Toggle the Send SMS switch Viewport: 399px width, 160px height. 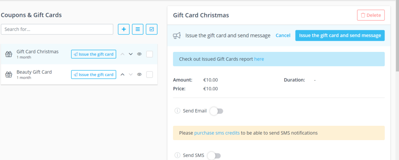pos(214,155)
